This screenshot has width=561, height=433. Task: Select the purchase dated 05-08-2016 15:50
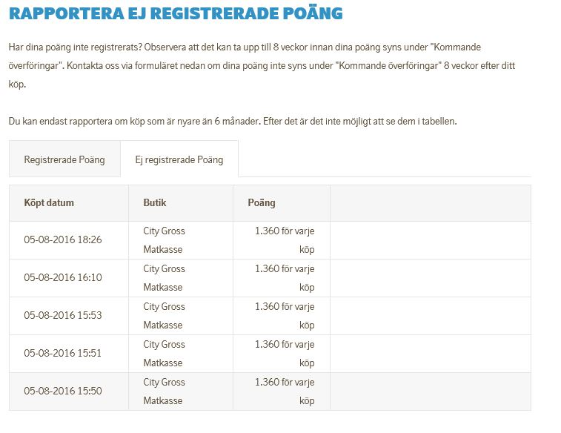(63, 391)
